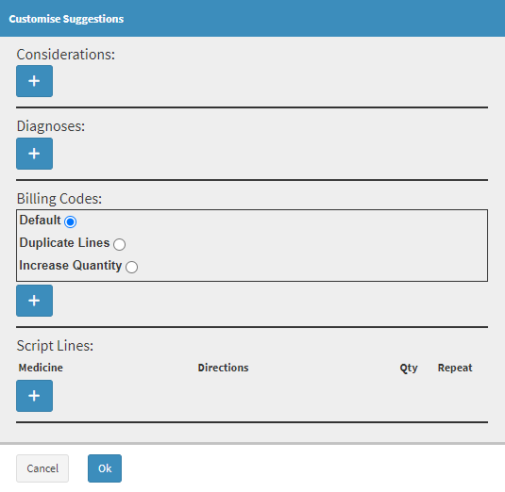Click the Duplicate Lines label text

click(x=64, y=243)
